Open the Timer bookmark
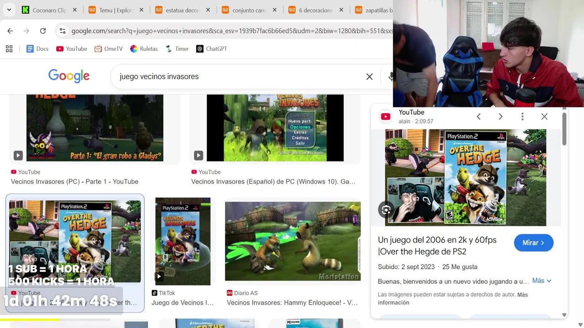Image resolution: width=584 pixels, height=328 pixels. point(177,49)
